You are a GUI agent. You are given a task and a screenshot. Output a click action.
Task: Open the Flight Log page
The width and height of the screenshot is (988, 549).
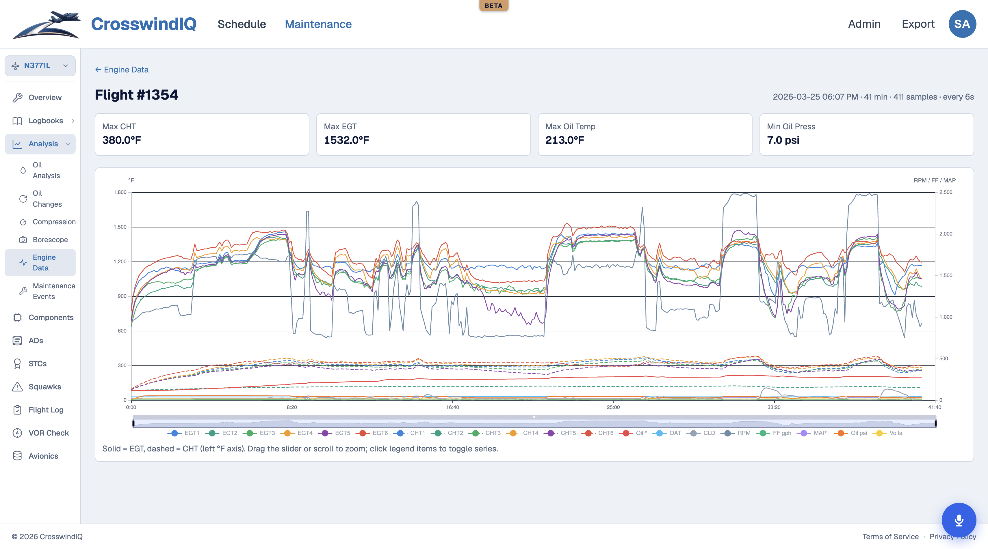click(x=46, y=410)
